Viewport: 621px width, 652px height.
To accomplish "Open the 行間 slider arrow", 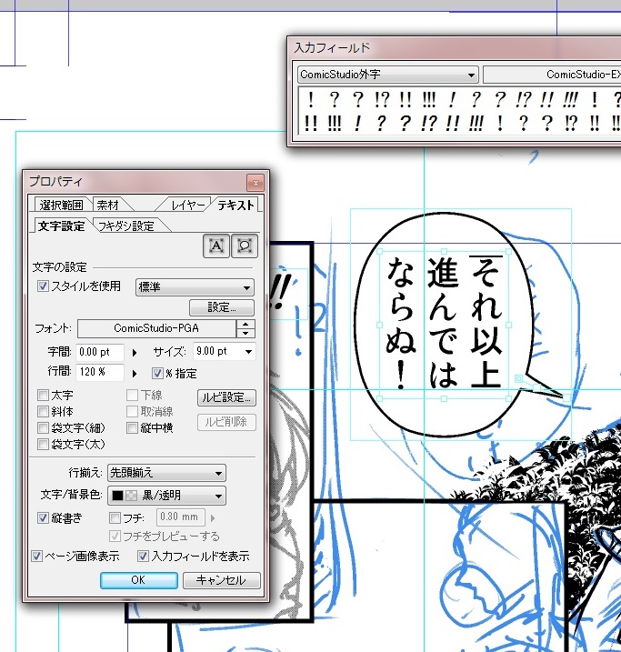I will pos(135,374).
